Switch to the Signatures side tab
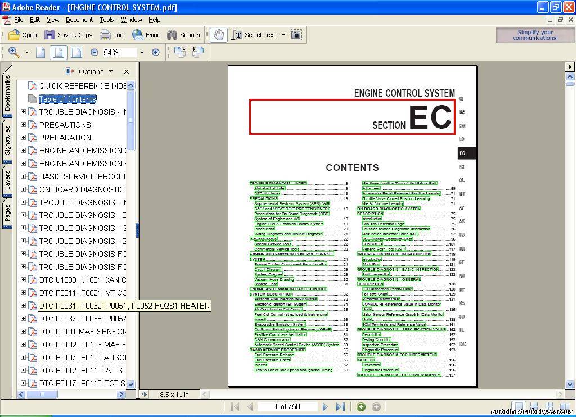This screenshot has width=576, height=417. pyautogui.click(x=7, y=140)
